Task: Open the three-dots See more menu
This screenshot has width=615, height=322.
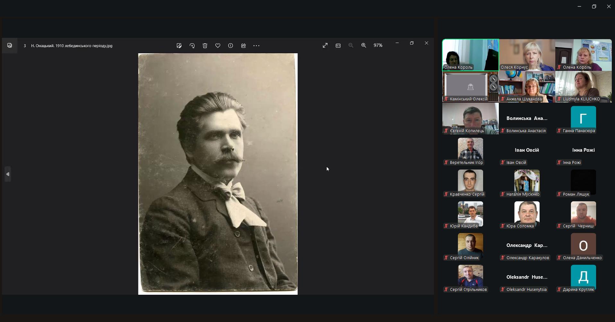Action: click(x=256, y=46)
